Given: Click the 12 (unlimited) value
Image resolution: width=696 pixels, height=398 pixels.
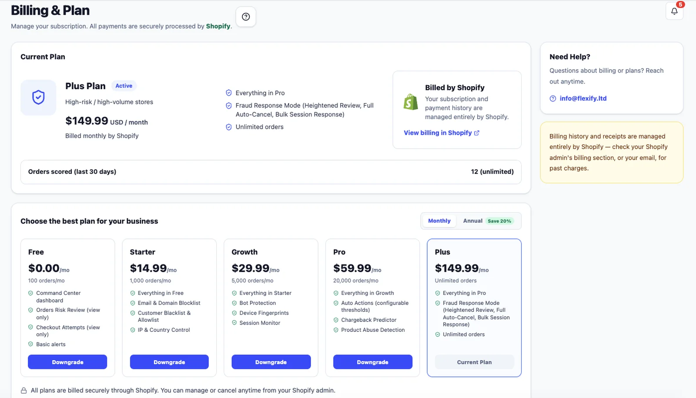Looking at the screenshot, I should tap(492, 172).
